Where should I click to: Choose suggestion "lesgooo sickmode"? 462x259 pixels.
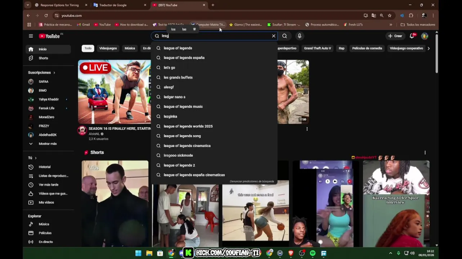(214, 155)
